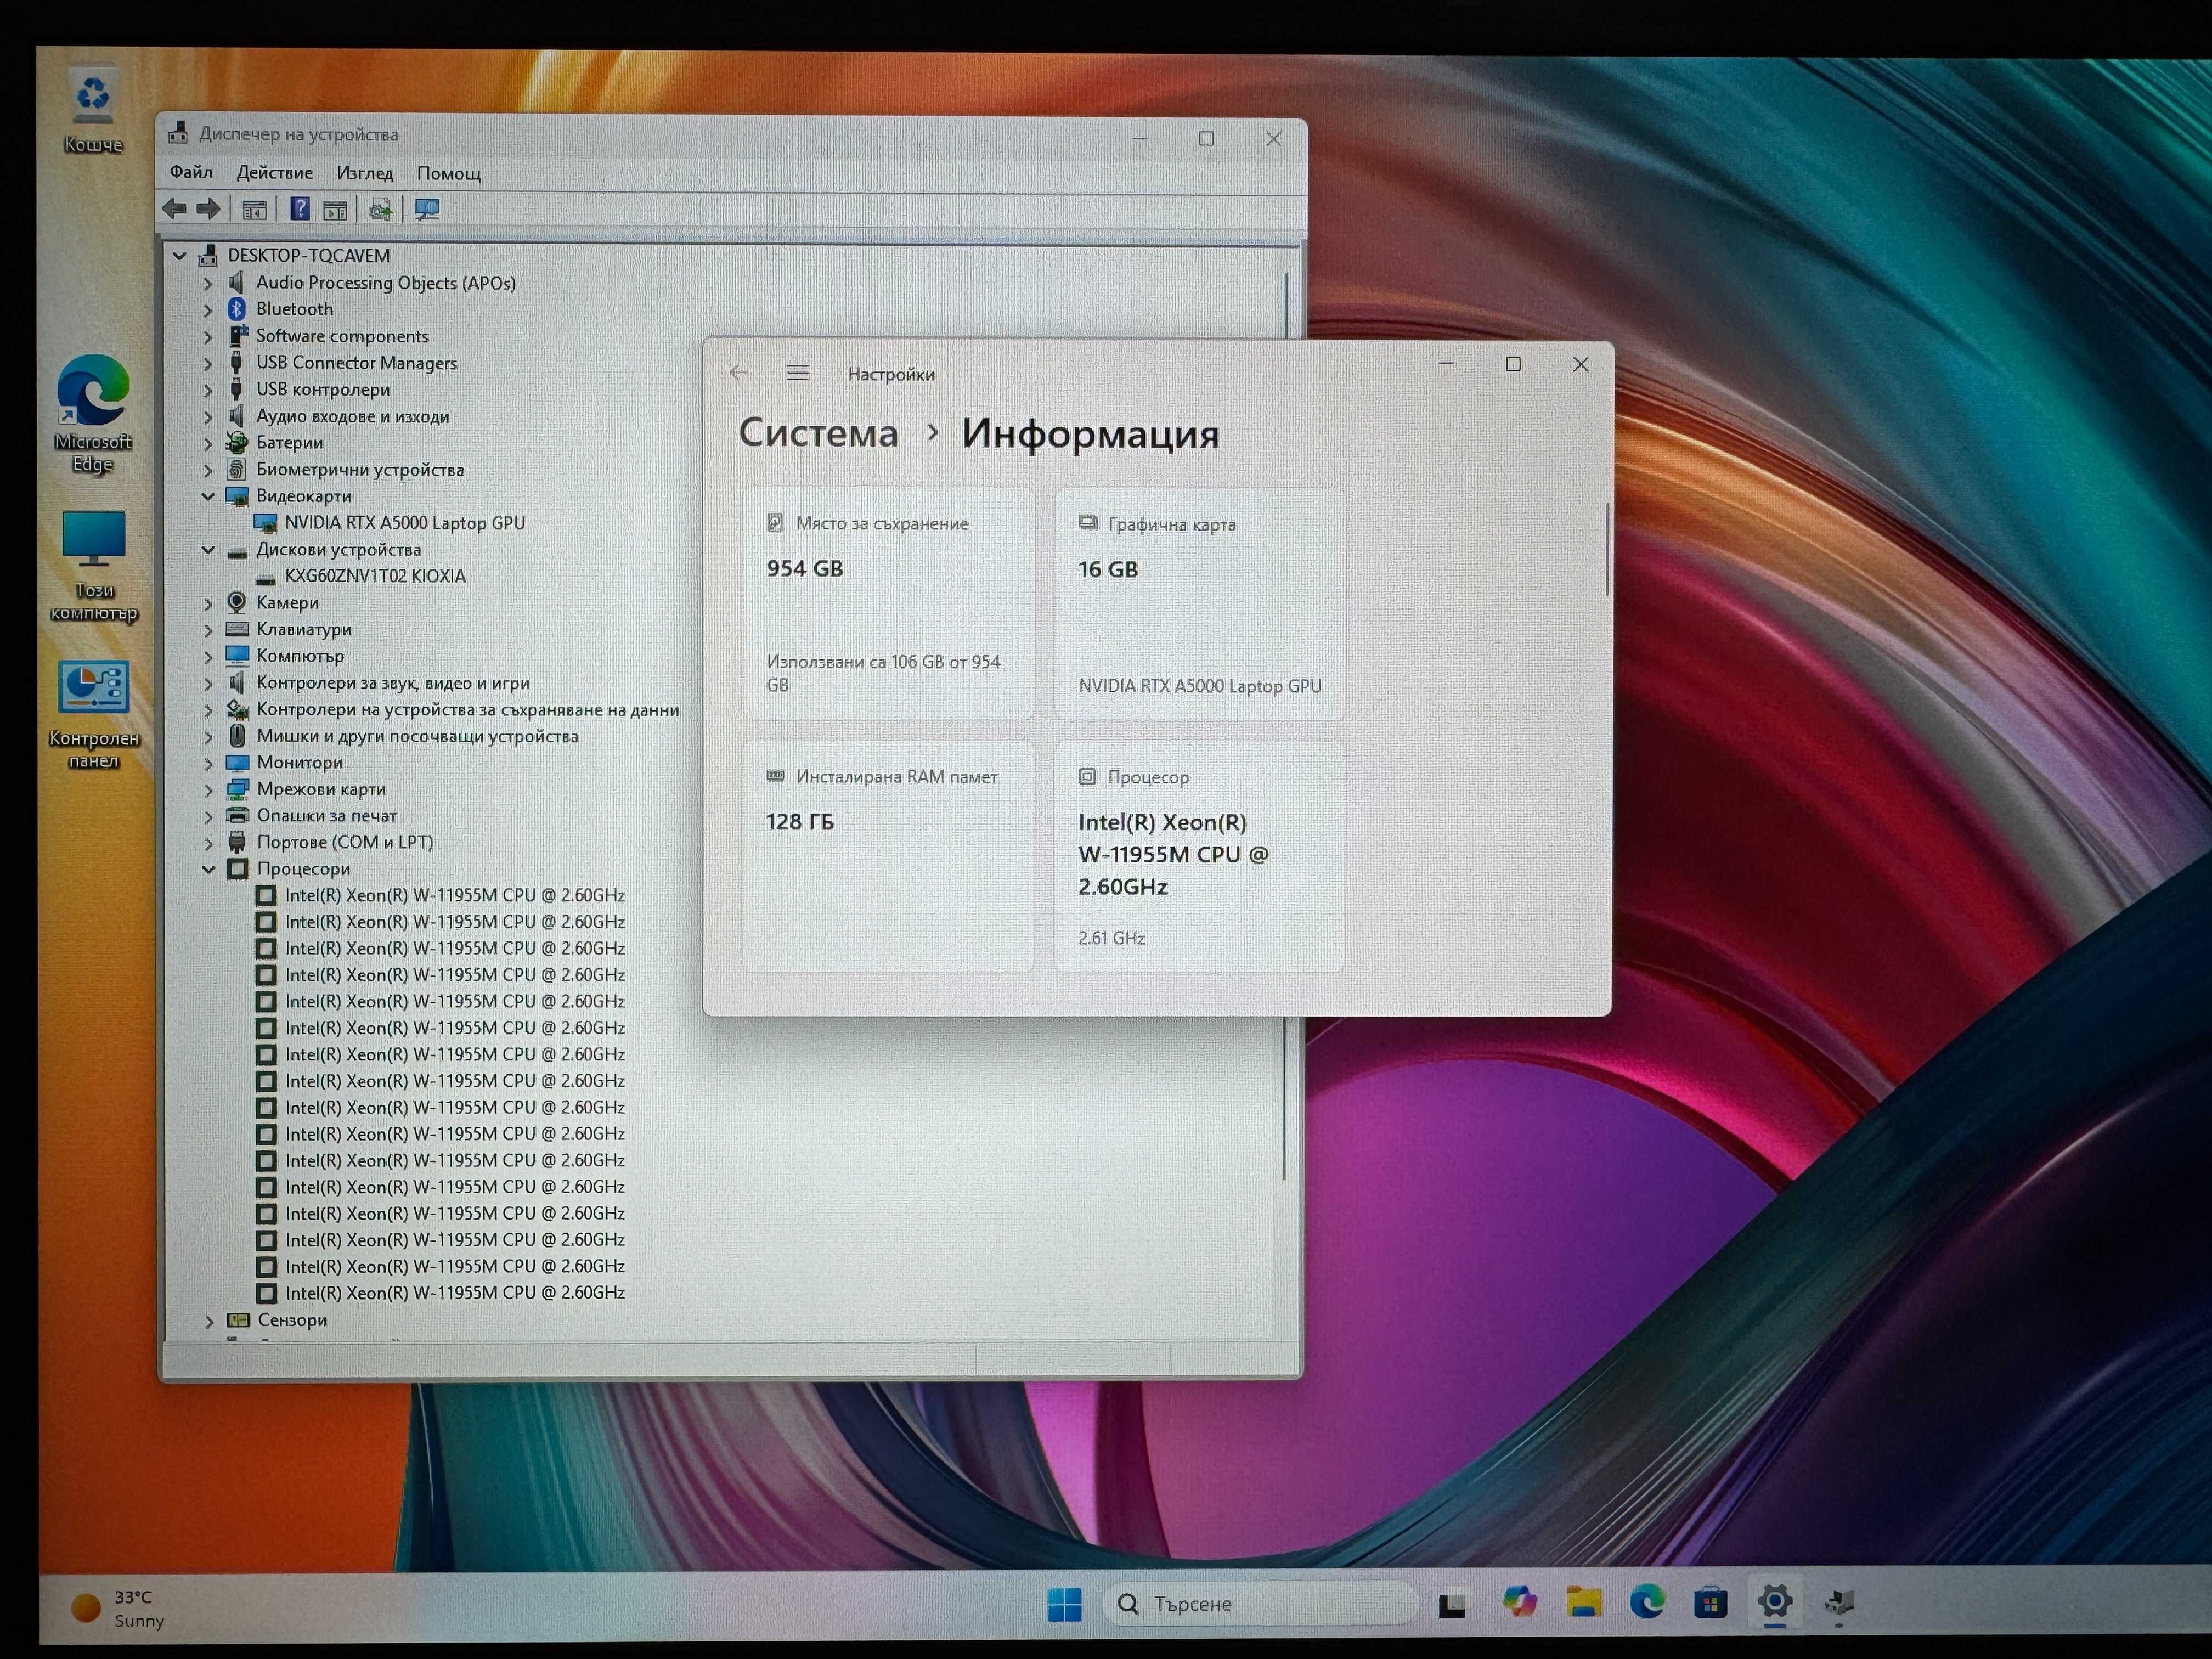Click the back arrow in Settings window

coord(738,372)
